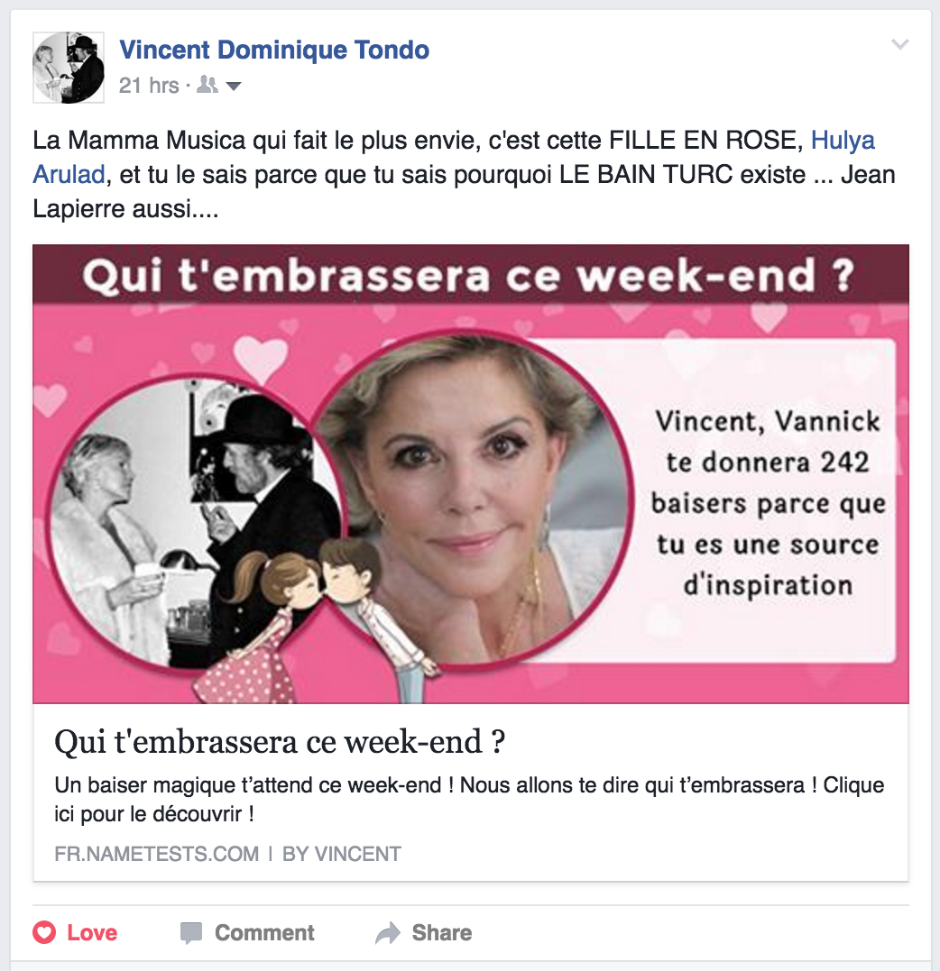Click the Comment button label
The image size is (940, 971).
click(x=264, y=932)
